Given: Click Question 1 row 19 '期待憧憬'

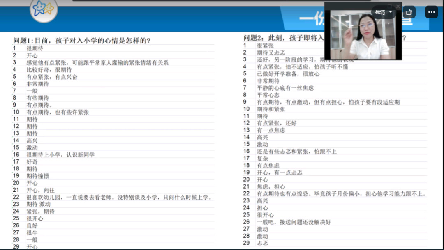Looking at the screenshot, I should (x=38, y=176).
